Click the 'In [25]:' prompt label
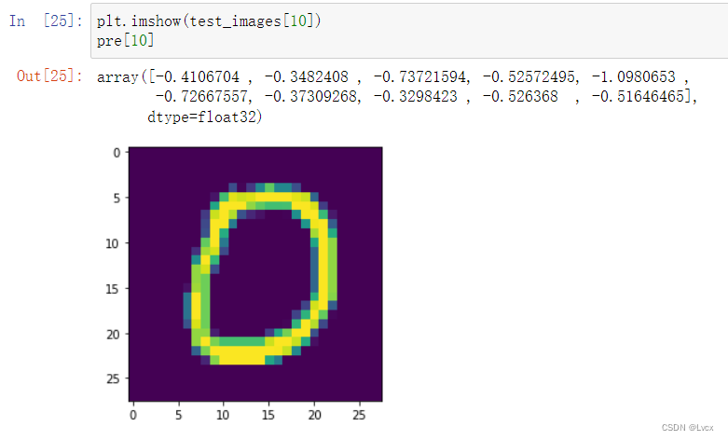This screenshot has width=728, height=440. point(46,21)
